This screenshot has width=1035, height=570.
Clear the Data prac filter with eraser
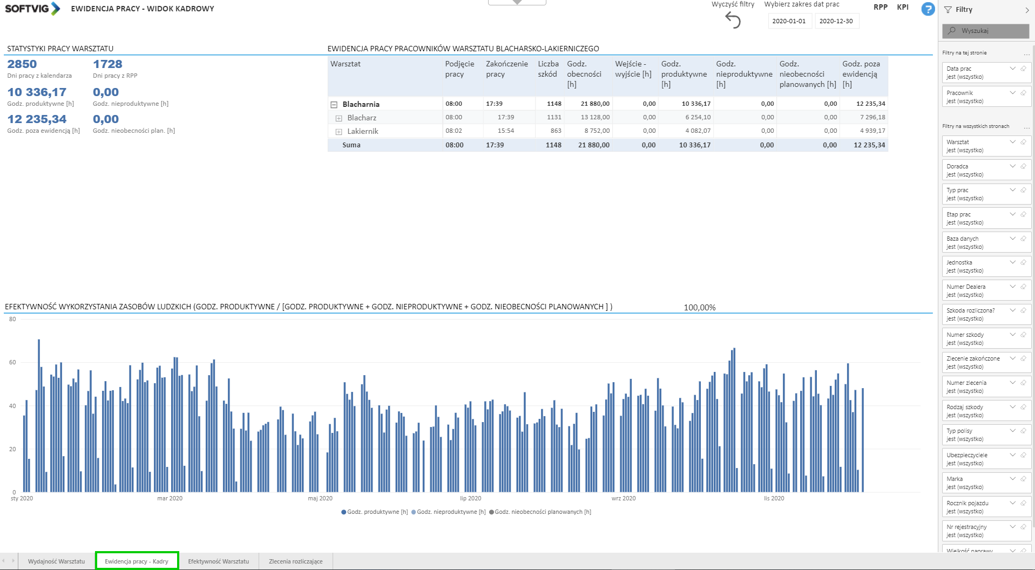1023,69
